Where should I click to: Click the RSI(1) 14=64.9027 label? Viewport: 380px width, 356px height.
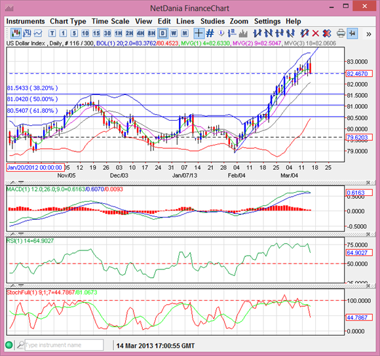click(30, 241)
